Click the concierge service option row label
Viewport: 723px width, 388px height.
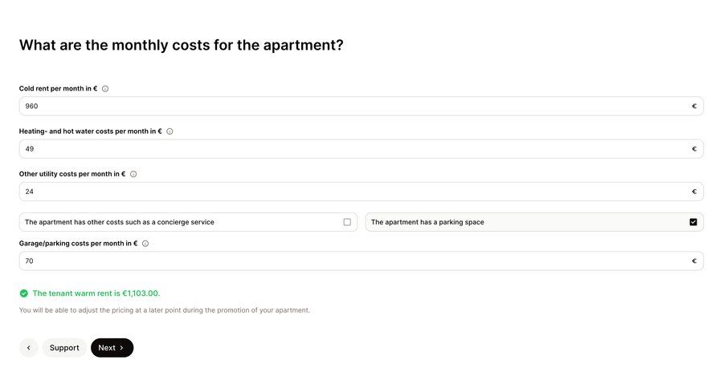(120, 222)
